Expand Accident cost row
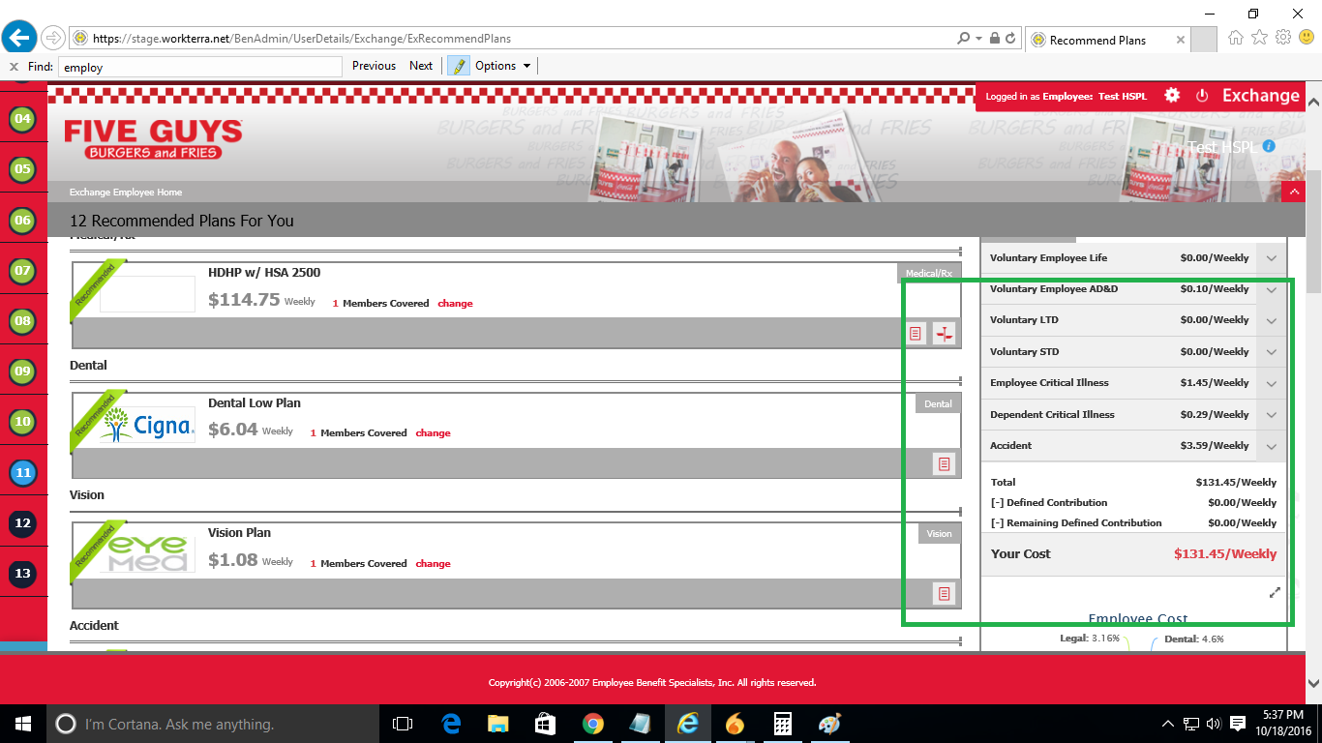This screenshot has height=743, width=1322. (1272, 446)
